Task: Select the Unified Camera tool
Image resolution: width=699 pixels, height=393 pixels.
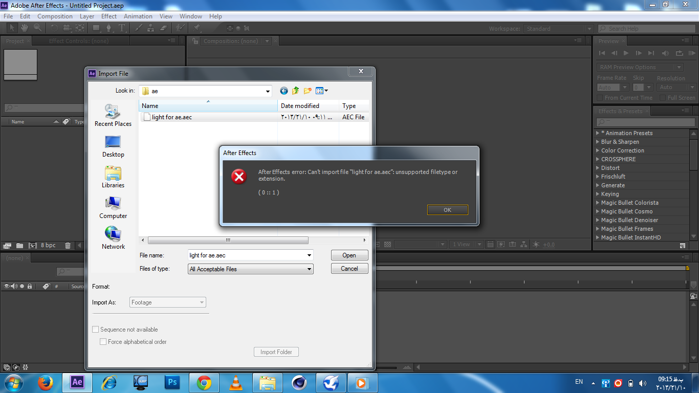Action: (x=67, y=28)
